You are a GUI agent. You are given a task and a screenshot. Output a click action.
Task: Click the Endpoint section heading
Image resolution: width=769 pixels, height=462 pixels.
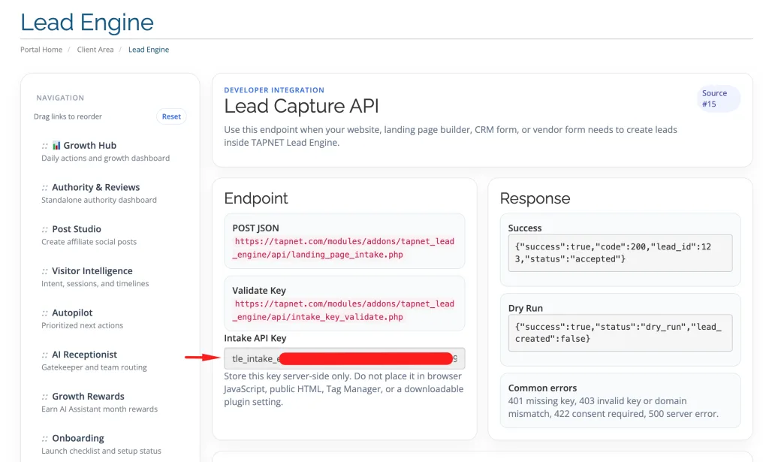256,198
